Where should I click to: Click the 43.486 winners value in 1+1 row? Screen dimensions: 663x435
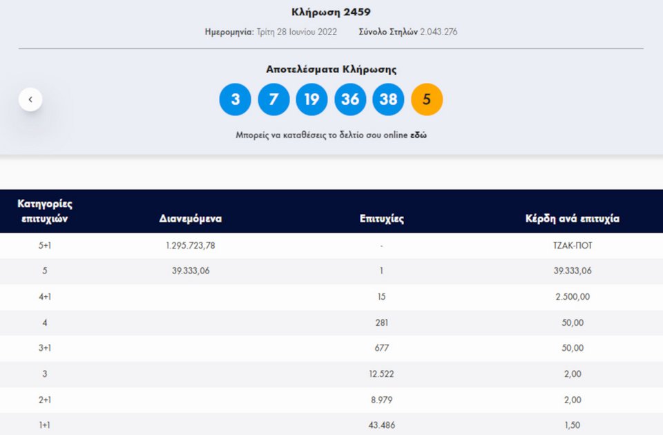point(381,425)
